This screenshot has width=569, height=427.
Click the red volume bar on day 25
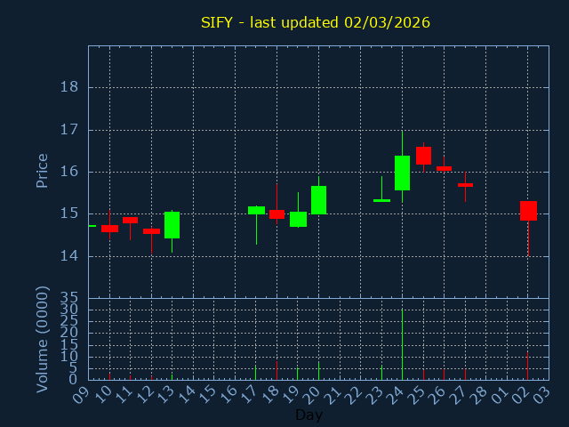tap(423, 375)
